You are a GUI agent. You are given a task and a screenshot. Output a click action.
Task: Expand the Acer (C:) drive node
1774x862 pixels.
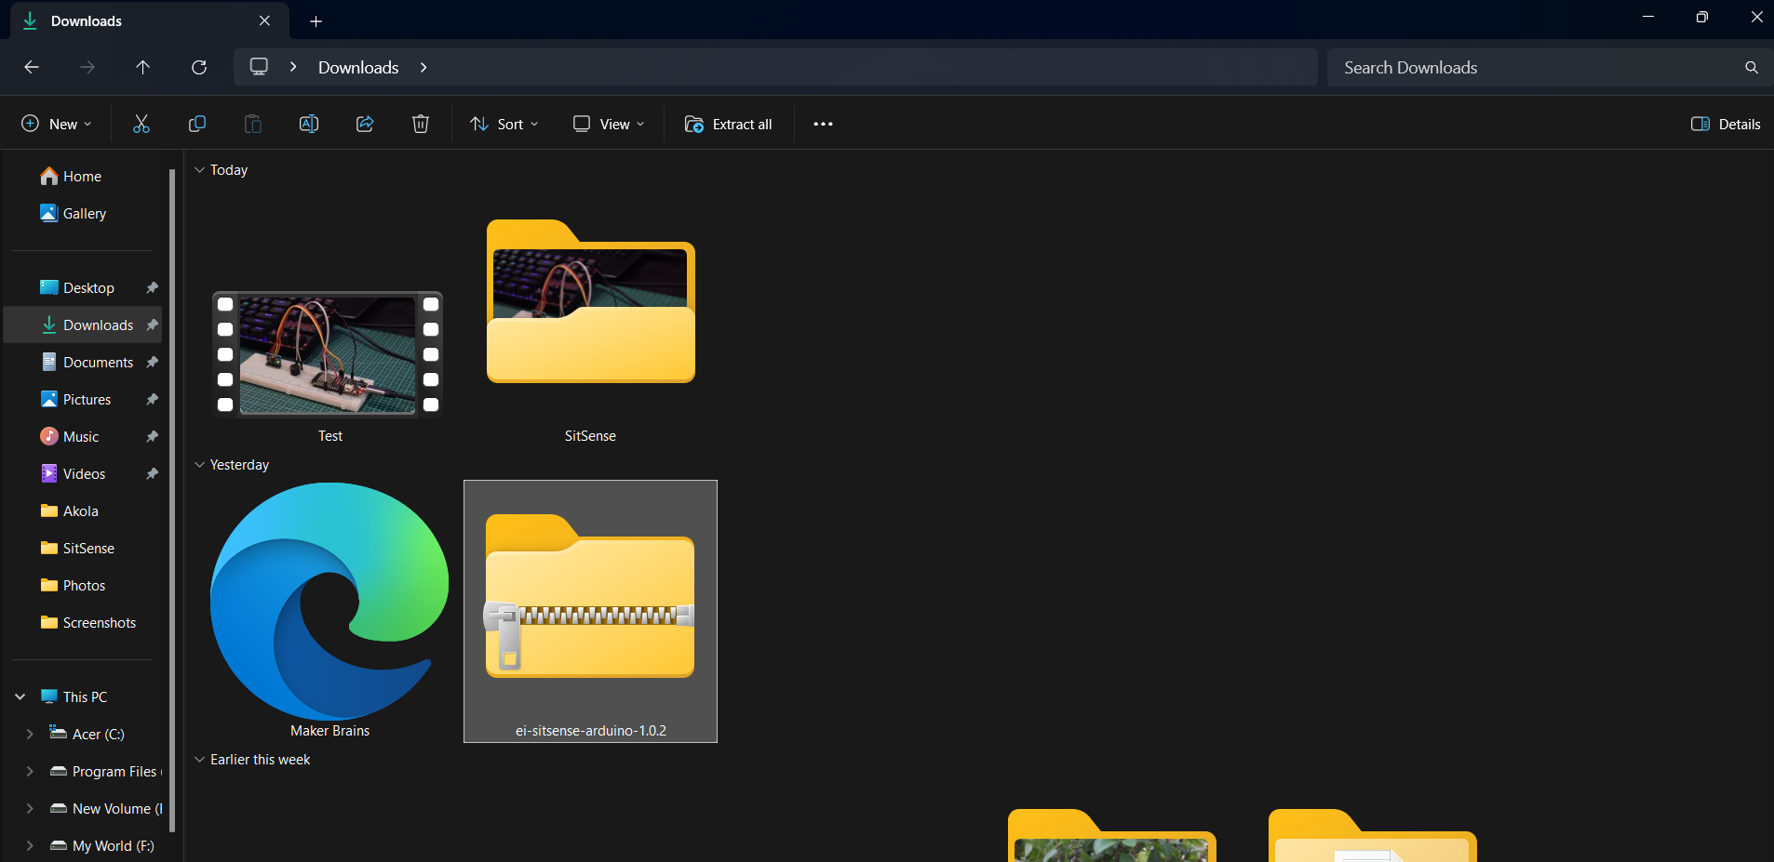click(30, 735)
